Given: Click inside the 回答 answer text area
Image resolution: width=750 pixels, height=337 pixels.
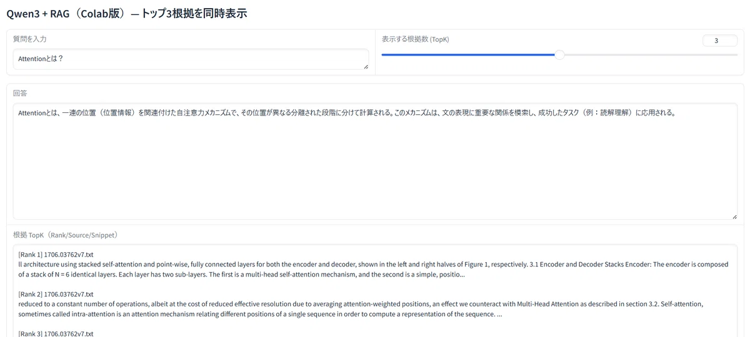Looking at the screenshot, I should pyautogui.click(x=375, y=161).
